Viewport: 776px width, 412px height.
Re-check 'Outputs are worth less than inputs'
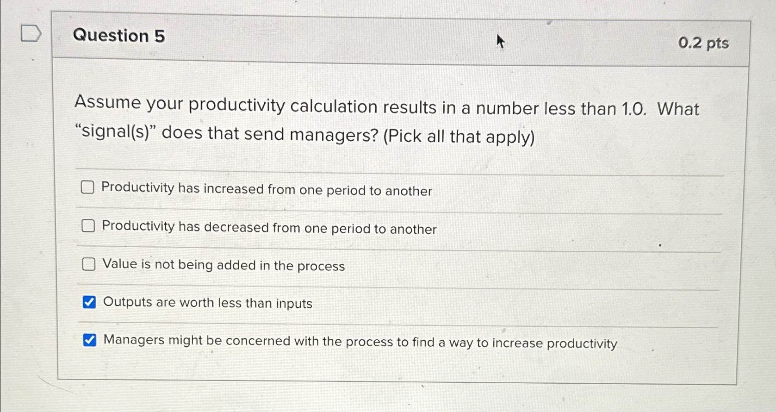coord(90,302)
